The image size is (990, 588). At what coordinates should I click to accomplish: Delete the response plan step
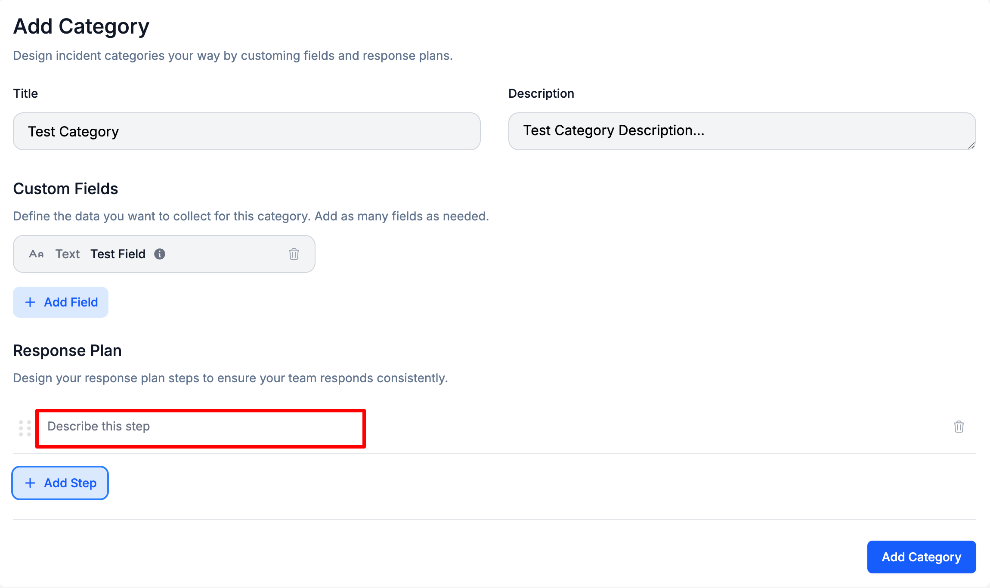tap(959, 427)
